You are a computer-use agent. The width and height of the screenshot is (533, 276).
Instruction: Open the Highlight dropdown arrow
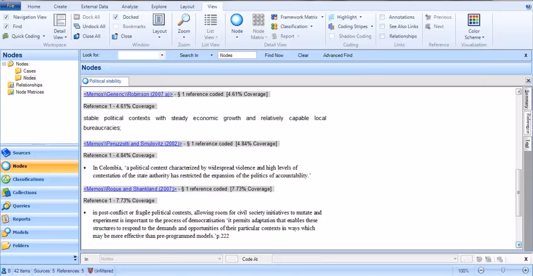point(361,17)
